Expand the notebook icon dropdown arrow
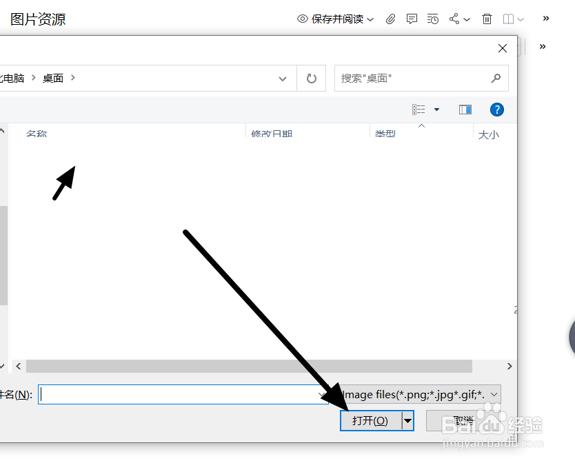Viewport: 575px width, 463px height. [x=521, y=19]
